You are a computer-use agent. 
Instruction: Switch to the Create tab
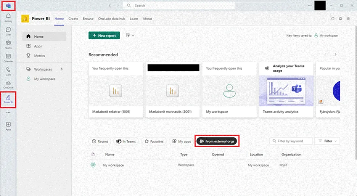(73, 19)
